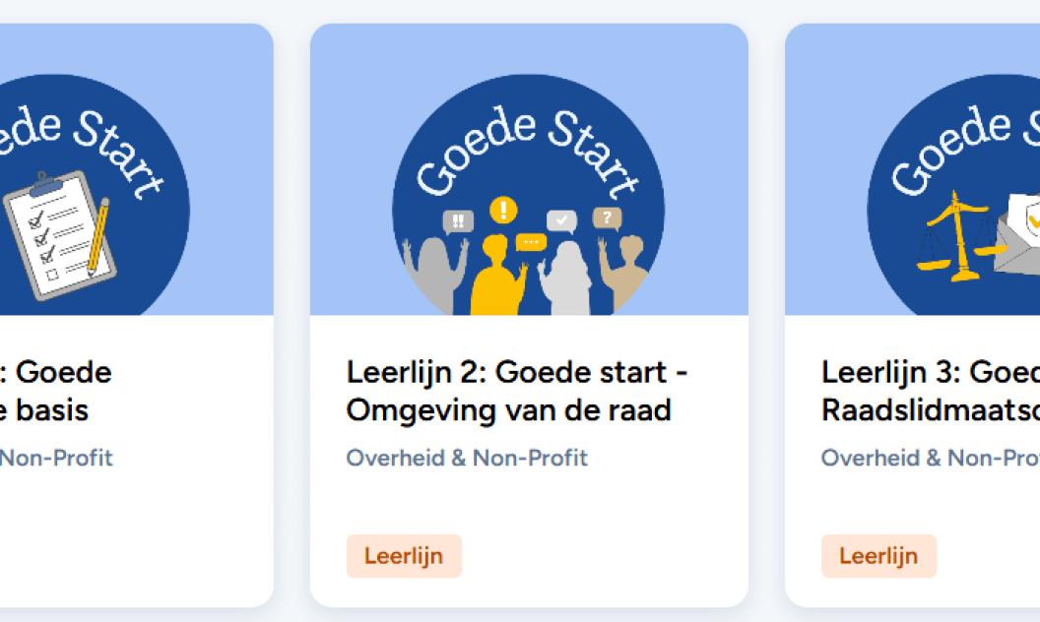The image size is (1040, 622).
Task: Click the checkmark speech bubble icon
Action: (x=560, y=222)
